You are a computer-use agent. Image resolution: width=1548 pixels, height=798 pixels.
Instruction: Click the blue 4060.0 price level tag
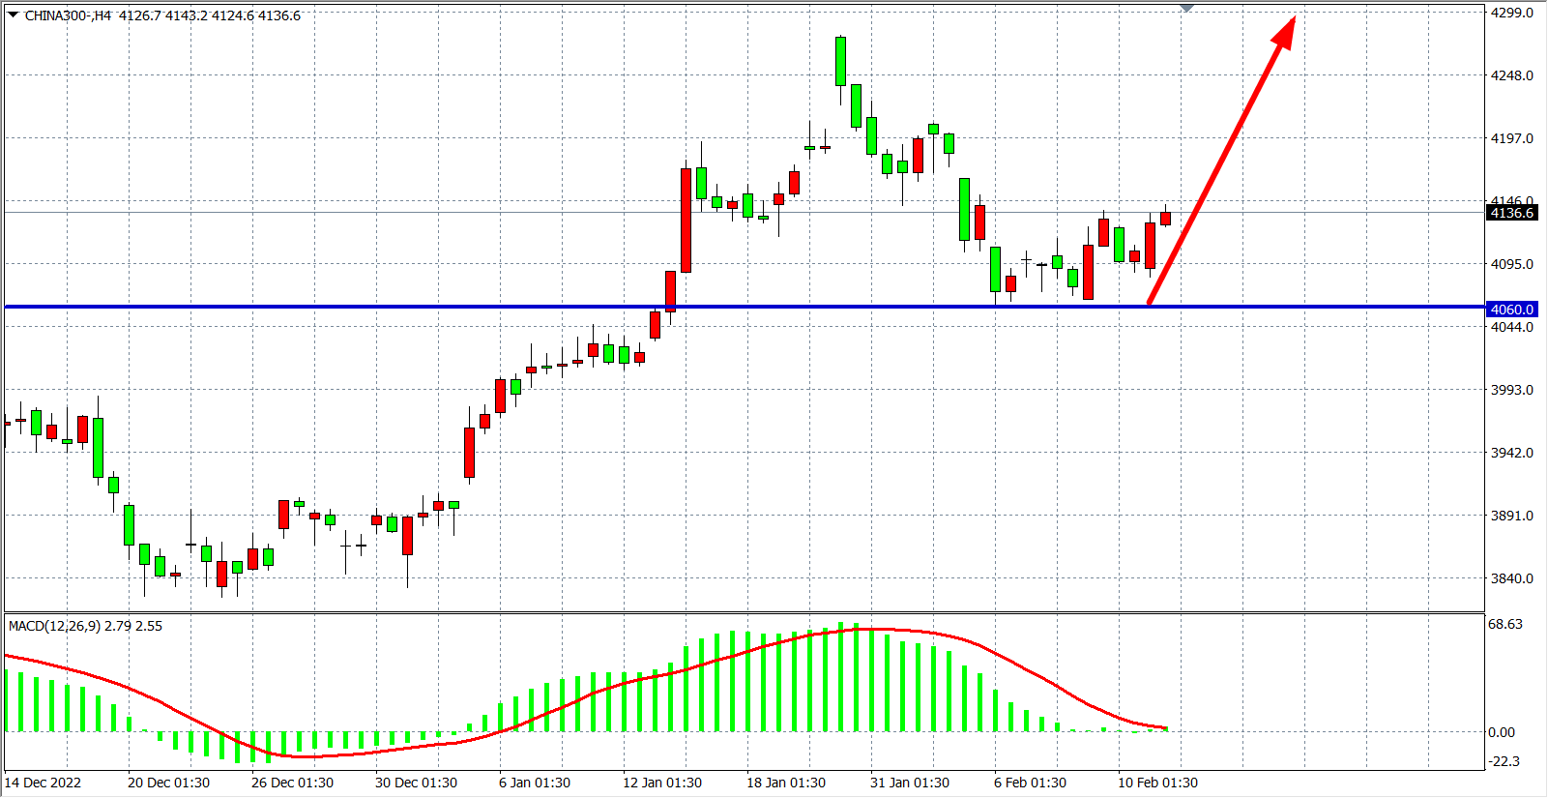pos(1511,310)
